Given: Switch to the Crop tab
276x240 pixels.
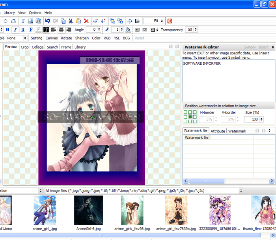Looking at the screenshot, I should 24,47.
